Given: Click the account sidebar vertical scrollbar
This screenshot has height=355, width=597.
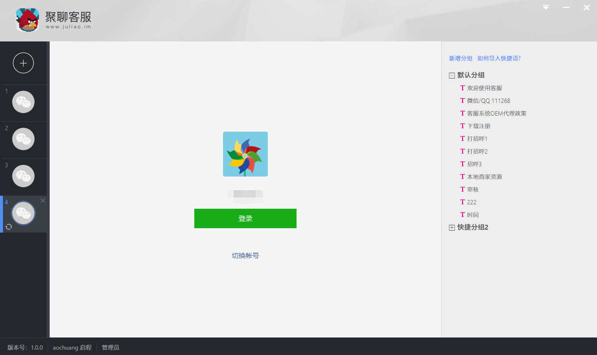Looking at the screenshot, I should click(48, 189).
